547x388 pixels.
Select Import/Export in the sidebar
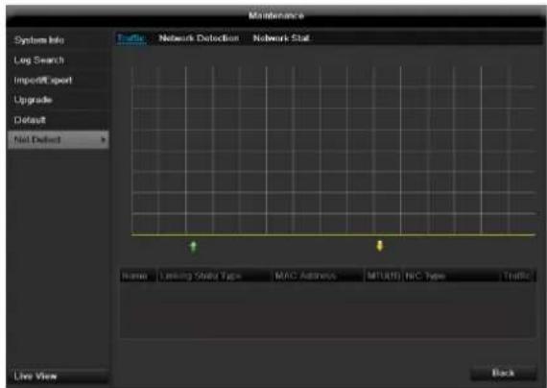[x=58, y=80]
